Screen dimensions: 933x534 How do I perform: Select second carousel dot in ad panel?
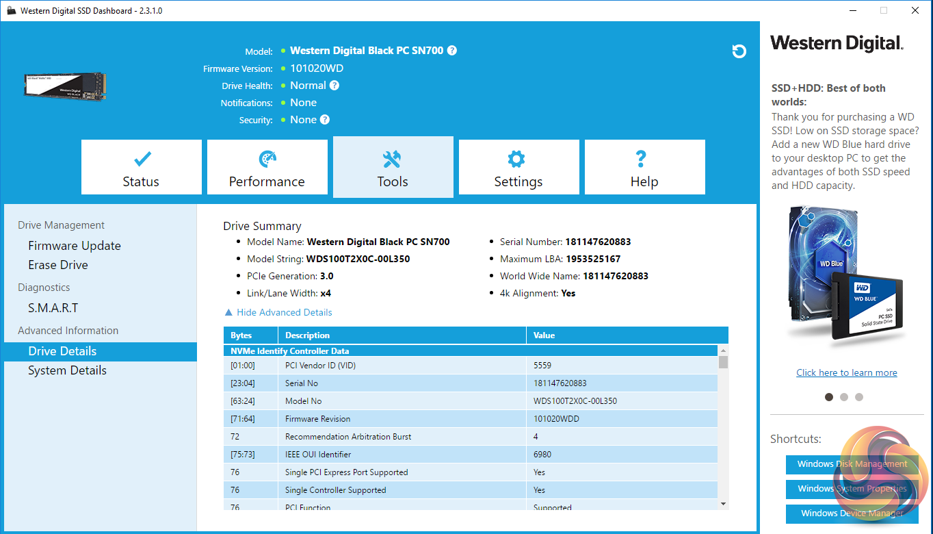pos(844,397)
